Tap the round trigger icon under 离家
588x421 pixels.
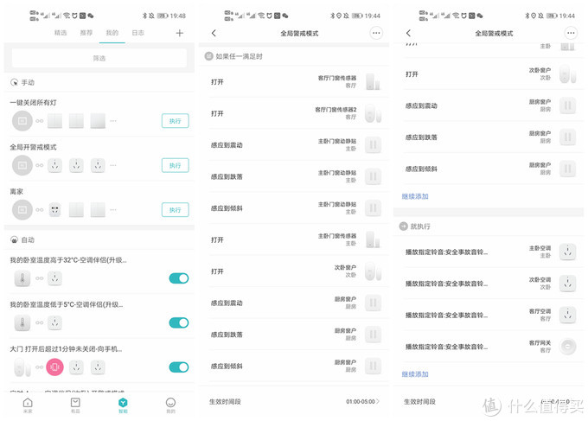coord(22,210)
